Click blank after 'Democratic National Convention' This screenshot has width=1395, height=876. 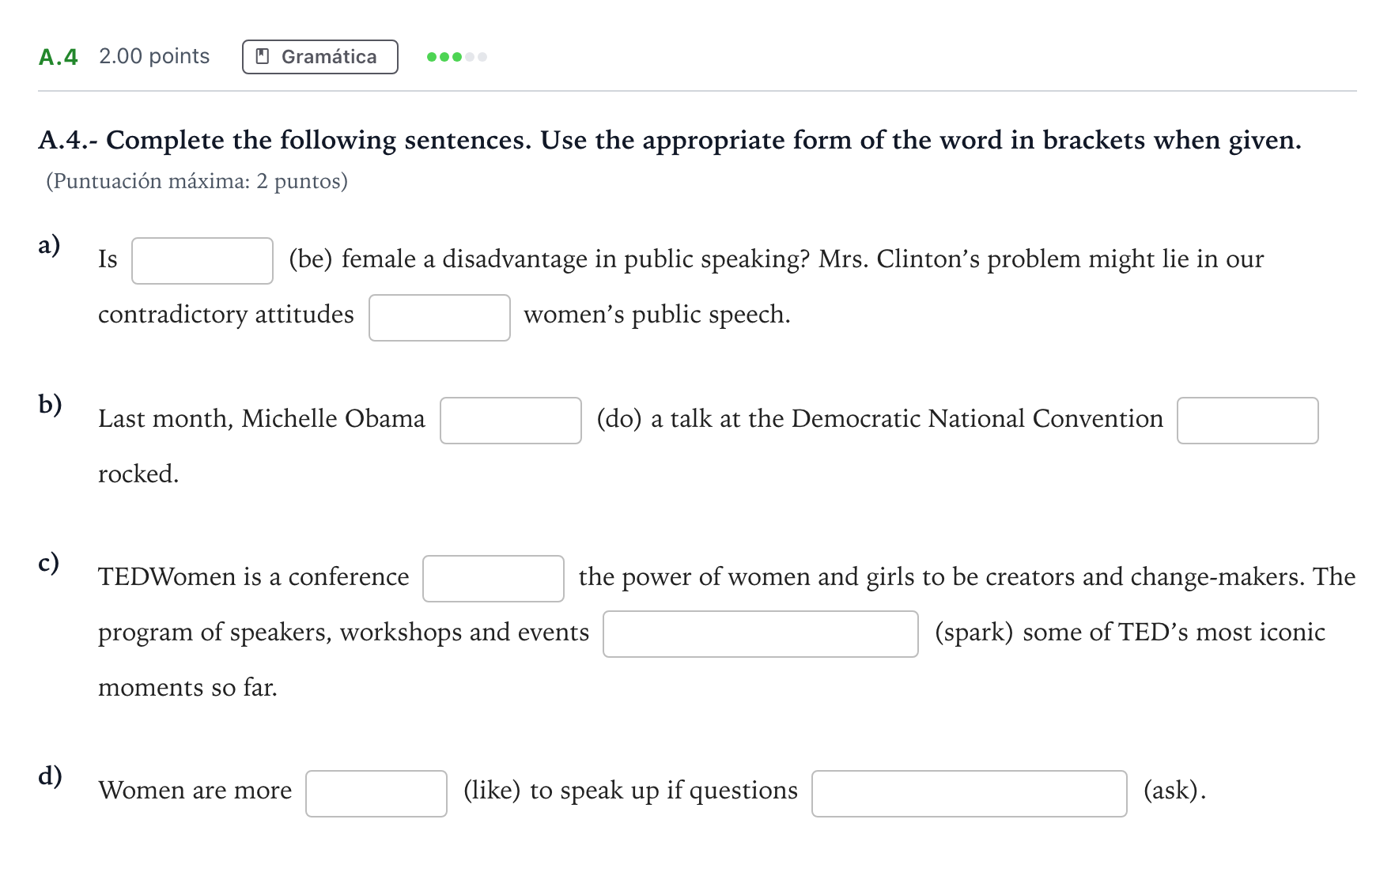(x=1248, y=421)
